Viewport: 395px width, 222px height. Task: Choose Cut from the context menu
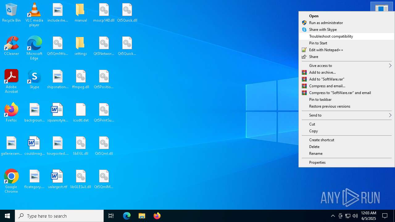pos(347,124)
